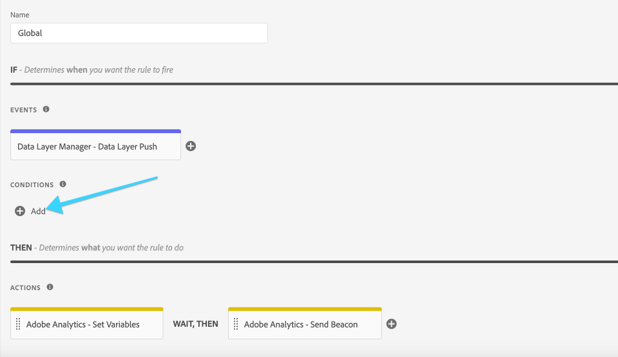This screenshot has width=618, height=357.
Task: Click the WAIT, THEN separator label
Action: click(195, 324)
